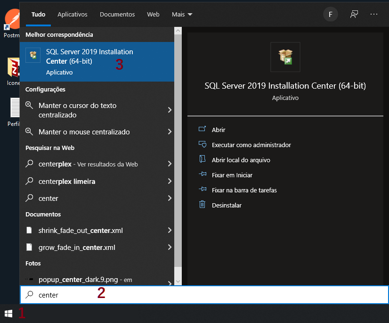The height and width of the screenshot is (323, 389).
Task: Open the 'Manter o cursor do texto centralizado' setting
Action: click(97, 110)
